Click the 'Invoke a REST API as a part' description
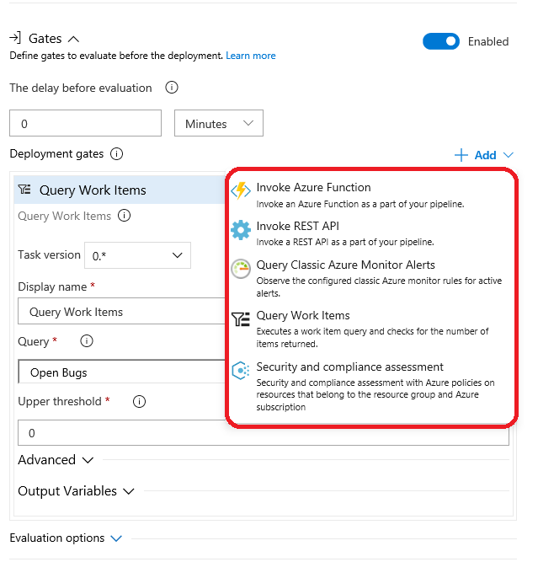The width and height of the screenshot is (538, 562). click(345, 242)
